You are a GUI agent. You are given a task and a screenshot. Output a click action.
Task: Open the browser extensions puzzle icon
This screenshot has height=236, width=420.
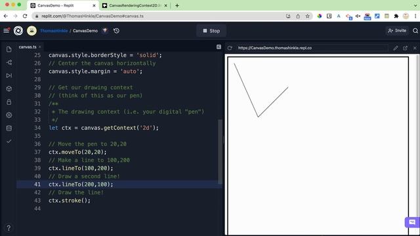pyautogui.click(x=396, y=16)
